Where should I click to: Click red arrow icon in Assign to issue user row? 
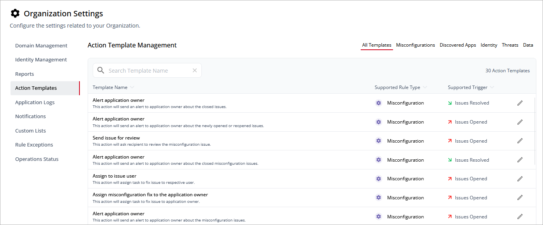pyautogui.click(x=450, y=179)
